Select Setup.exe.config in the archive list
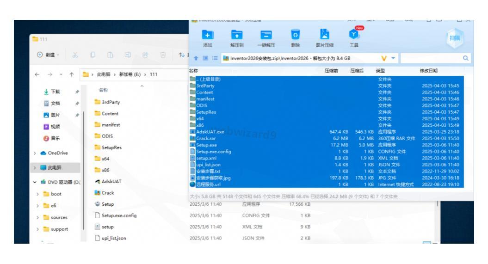Screen dimensions: 488x264 click(x=327, y=152)
